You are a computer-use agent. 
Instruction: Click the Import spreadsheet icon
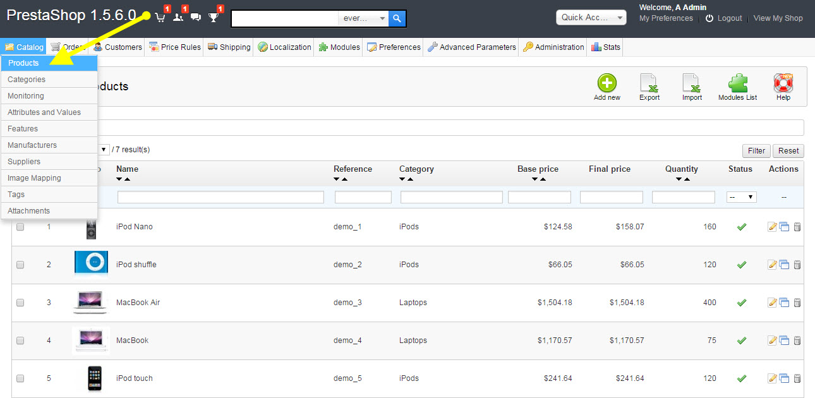692,83
